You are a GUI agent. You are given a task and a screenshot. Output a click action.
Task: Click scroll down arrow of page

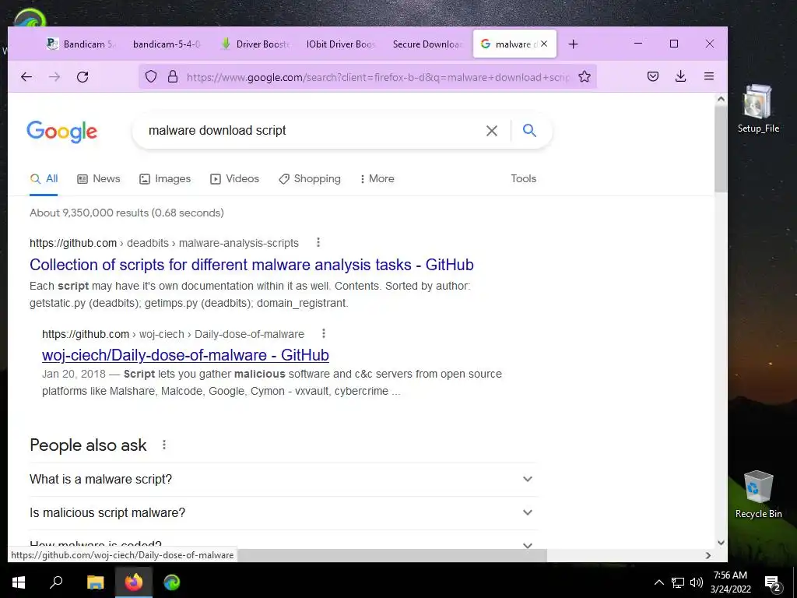pyautogui.click(x=721, y=543)
